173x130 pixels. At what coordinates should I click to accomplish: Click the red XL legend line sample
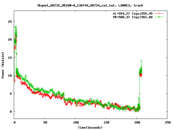click(x=159, y=14)
